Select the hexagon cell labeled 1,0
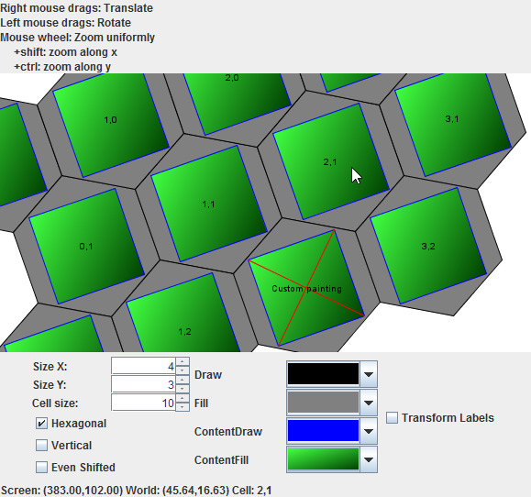 tap(111, 119)
